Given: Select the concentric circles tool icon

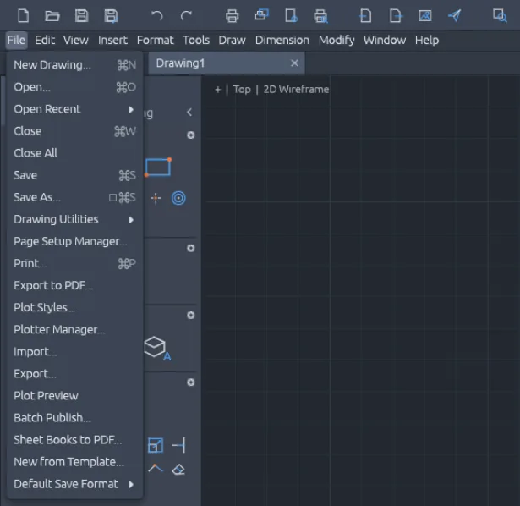Looking at the screenshot, I should click(178, 198).
